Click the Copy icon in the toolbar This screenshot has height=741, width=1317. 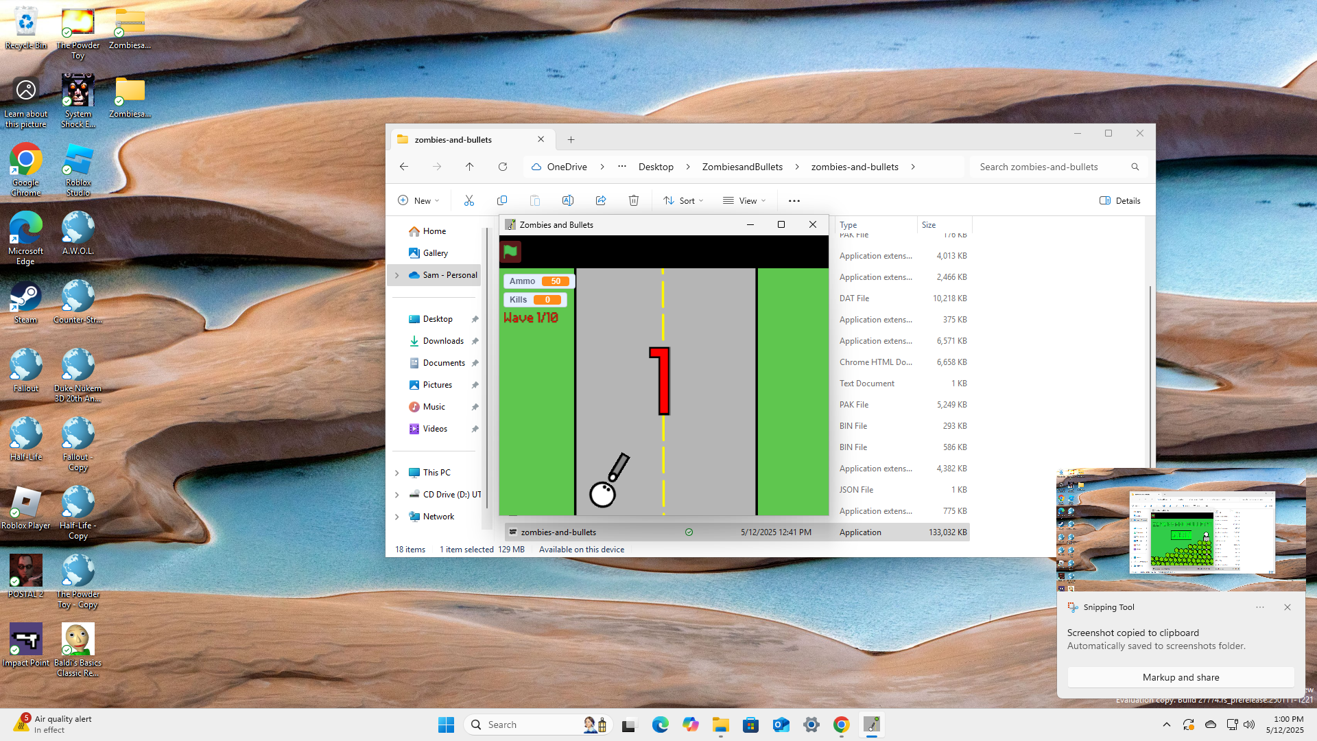pos(502,200)
